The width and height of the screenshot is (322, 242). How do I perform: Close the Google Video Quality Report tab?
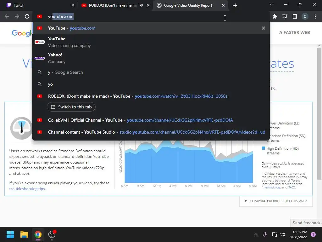coord(223,5)
